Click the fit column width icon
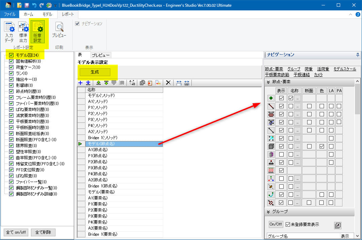This screenshot has height=240, width=362. coord(179,83)
